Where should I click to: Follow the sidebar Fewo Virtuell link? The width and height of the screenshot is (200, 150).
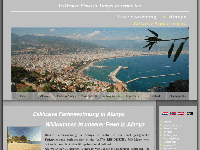coord(171,129)
